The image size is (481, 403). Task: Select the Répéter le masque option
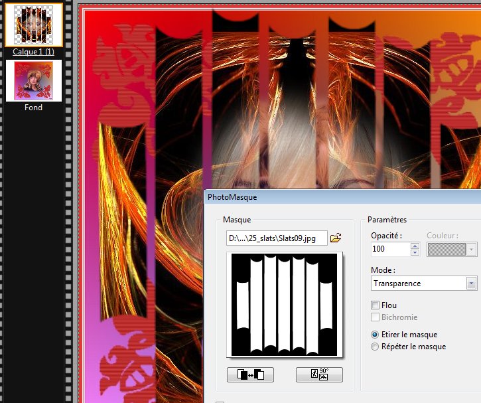tap(376, 347)
